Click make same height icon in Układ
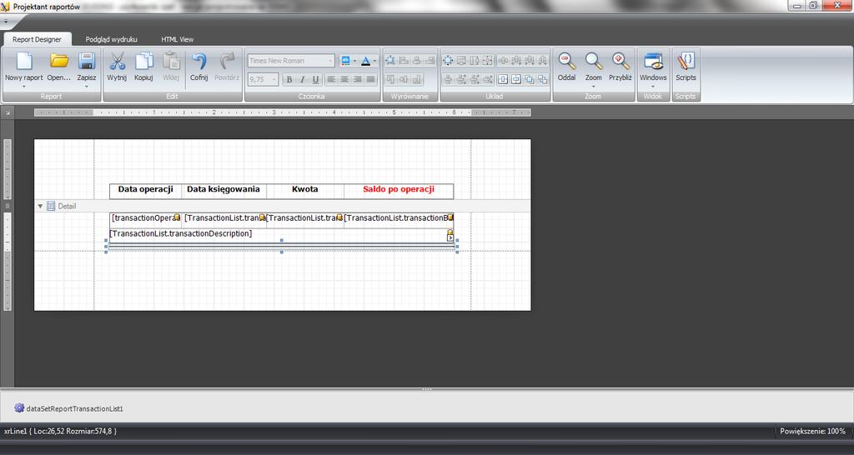The width and height of the screenshot is (854, 455). (475, 60)
